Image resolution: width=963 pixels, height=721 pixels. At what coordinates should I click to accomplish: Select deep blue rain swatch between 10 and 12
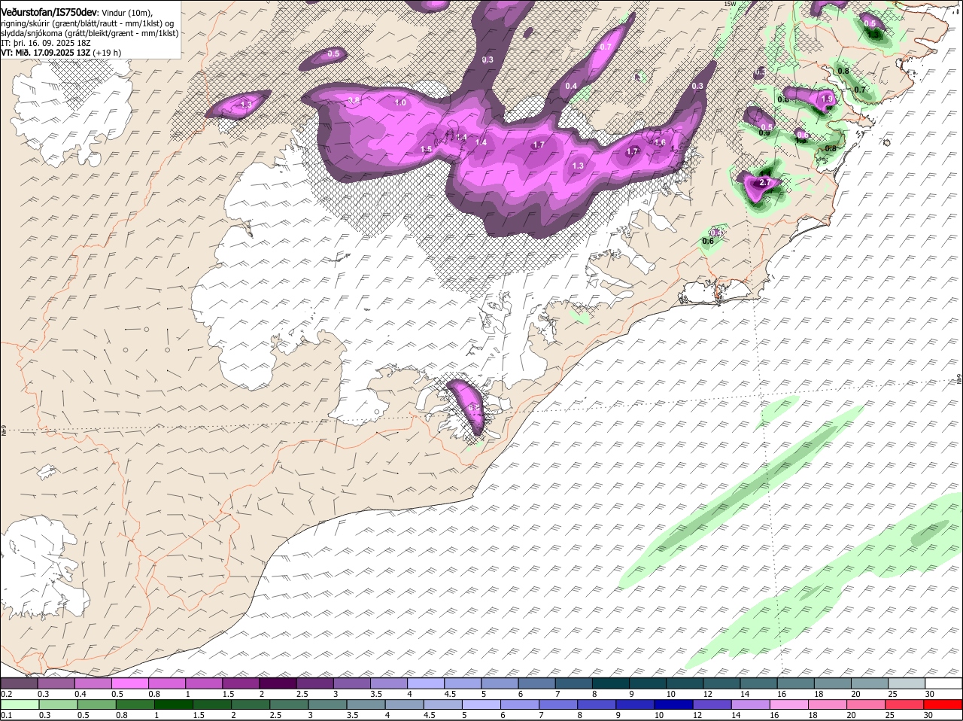click(674, 705)
